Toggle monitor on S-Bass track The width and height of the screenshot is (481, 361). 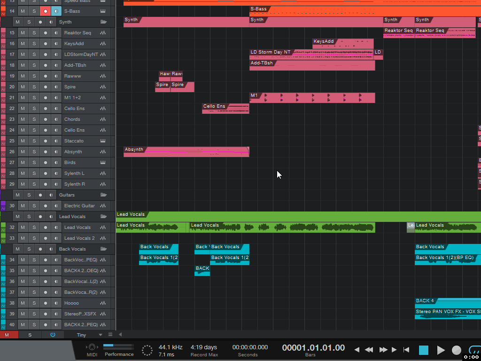coord(56,11)
